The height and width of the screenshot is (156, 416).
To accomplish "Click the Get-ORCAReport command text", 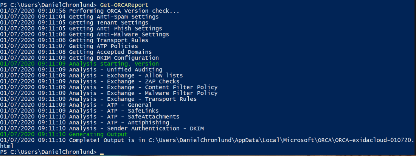I will 124,5.
